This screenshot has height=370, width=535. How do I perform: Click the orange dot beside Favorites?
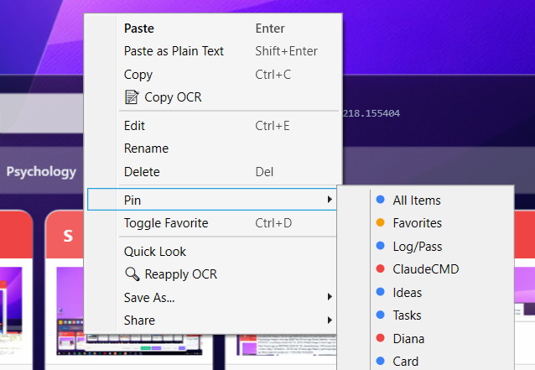pyautogui.click(x=380, y=223)
